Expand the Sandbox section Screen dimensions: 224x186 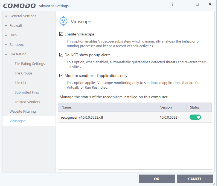[x=6, y=45]
